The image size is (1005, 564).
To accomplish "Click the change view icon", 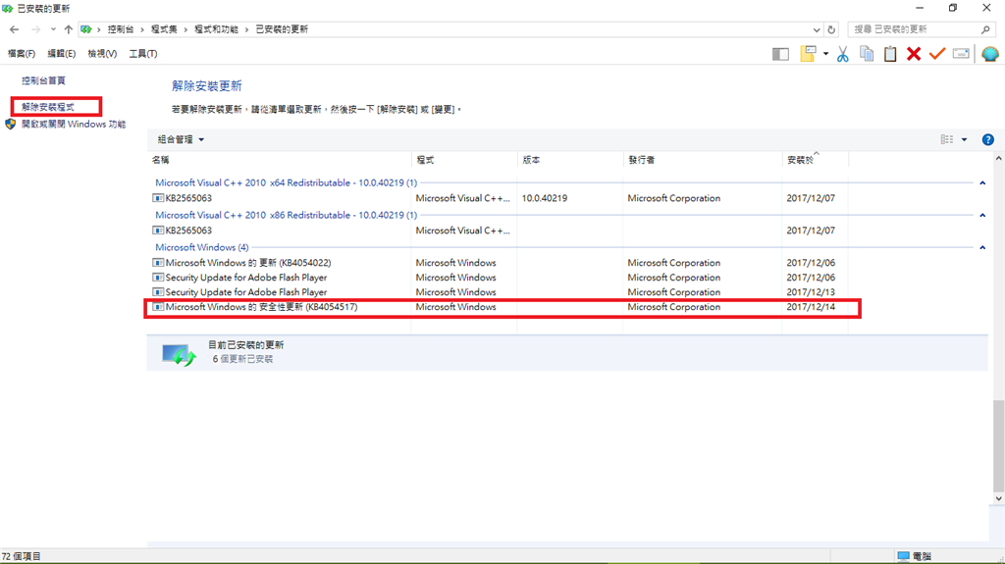I will tap(947, 139).
